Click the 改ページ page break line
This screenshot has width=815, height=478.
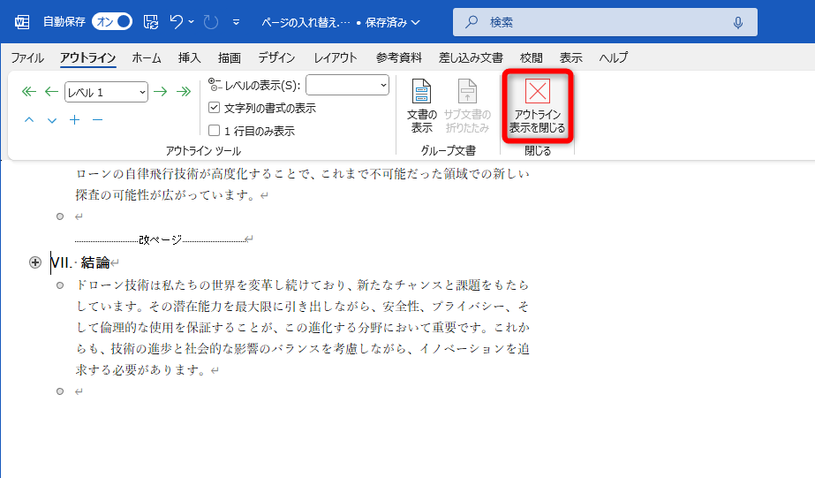click(161, 239)
